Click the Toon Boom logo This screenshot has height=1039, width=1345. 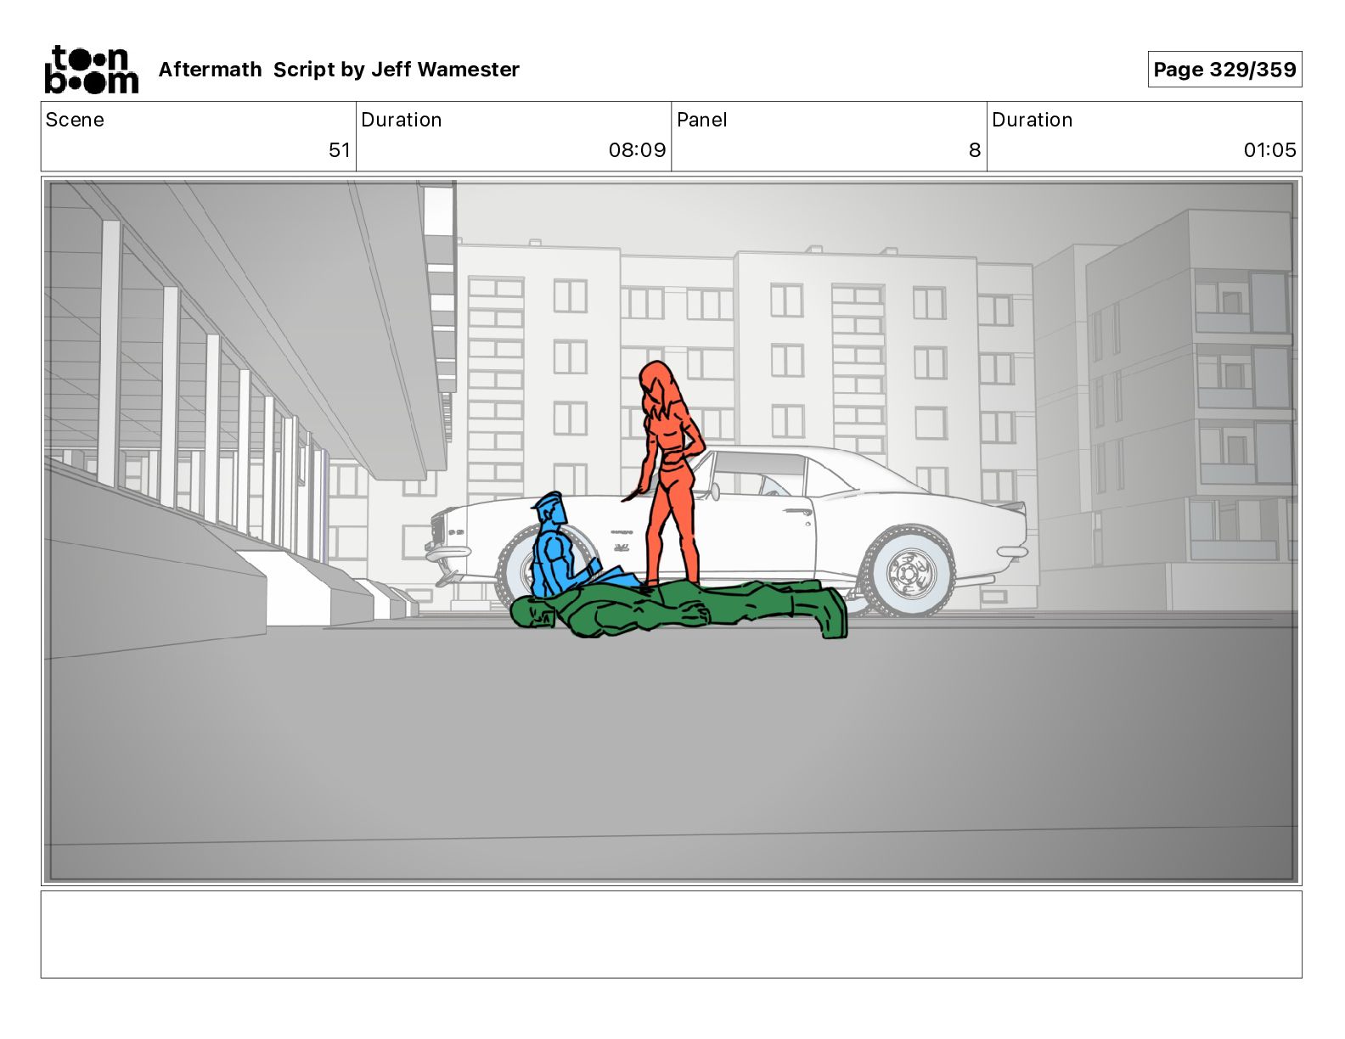91,70
